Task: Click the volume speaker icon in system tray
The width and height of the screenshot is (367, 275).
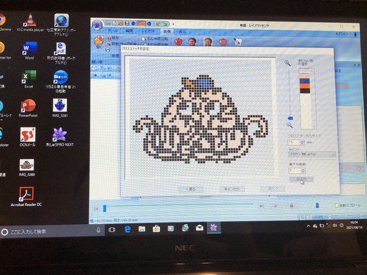Action: click(x=335, y=225)
